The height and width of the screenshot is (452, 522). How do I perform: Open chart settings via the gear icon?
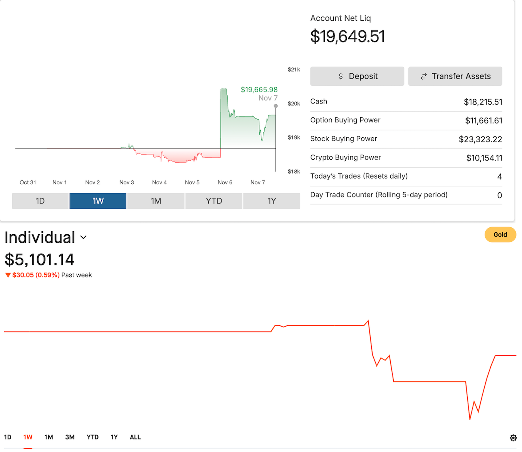513,437
